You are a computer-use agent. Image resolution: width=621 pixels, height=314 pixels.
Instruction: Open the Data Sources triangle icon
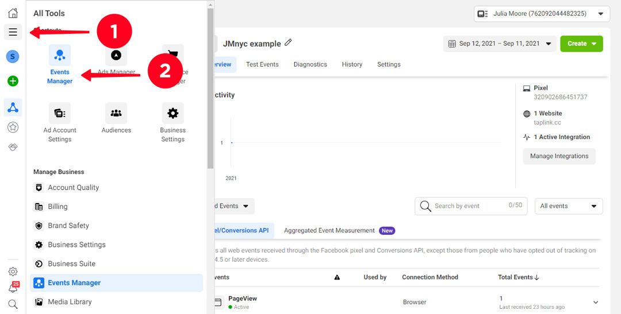(13, 107)
